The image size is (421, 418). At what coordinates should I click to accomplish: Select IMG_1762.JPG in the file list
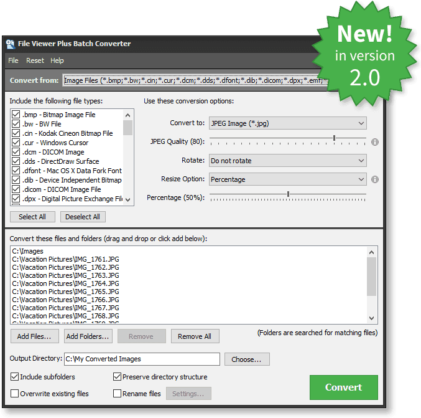[65, 267]
